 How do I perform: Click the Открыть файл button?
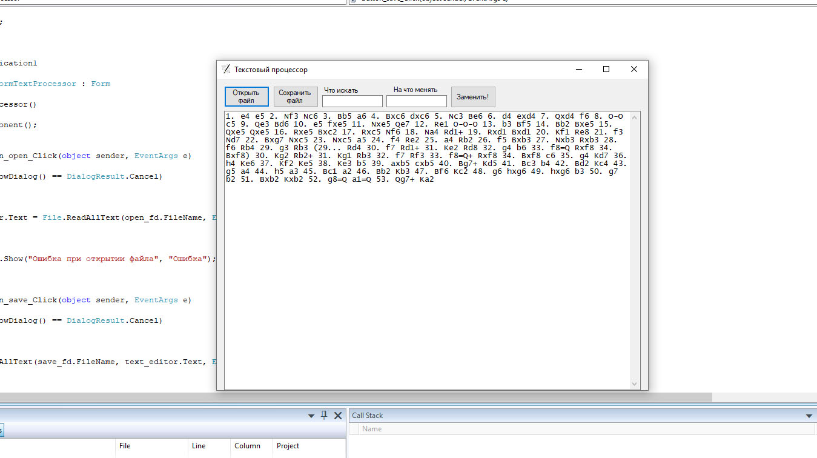point(246,96)
